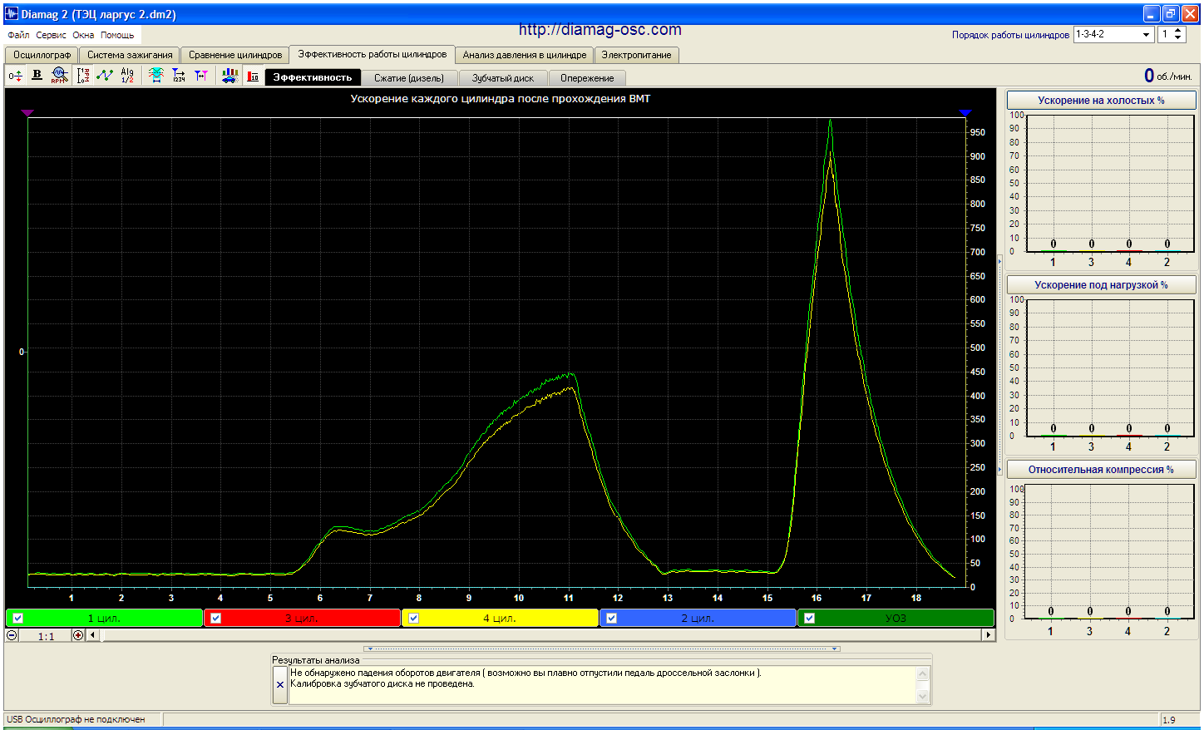This screenshot has width=1204, height=730.
Task: Open the Файл menu
Action: tap(18, 35)
